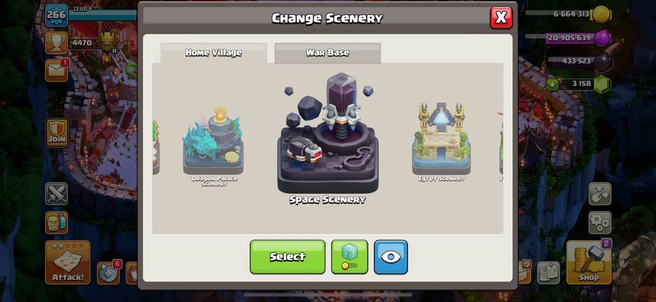This screenshot has height=302, width=656.
Task: Open the Home Village tab
Action: (x=214, y=53)
